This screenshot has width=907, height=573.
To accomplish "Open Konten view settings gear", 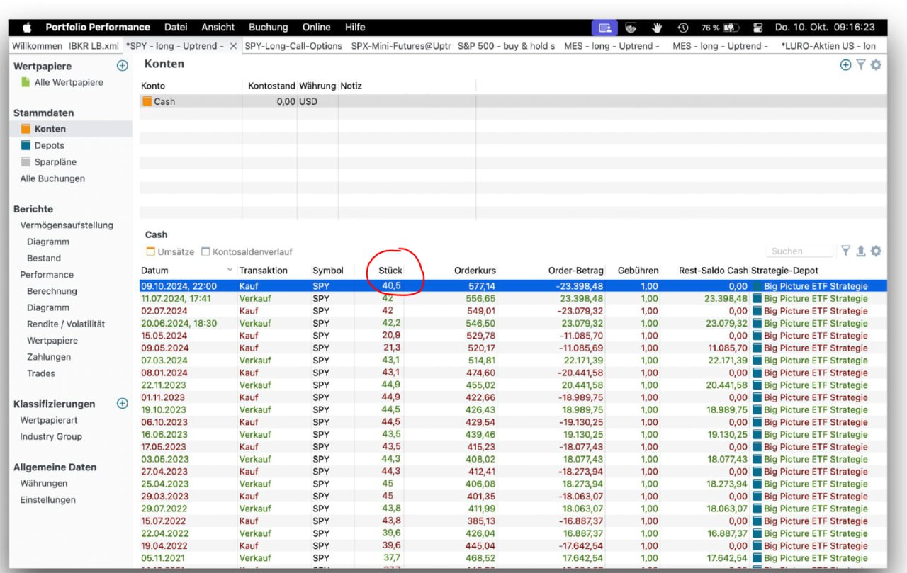I will click(876, 65).
